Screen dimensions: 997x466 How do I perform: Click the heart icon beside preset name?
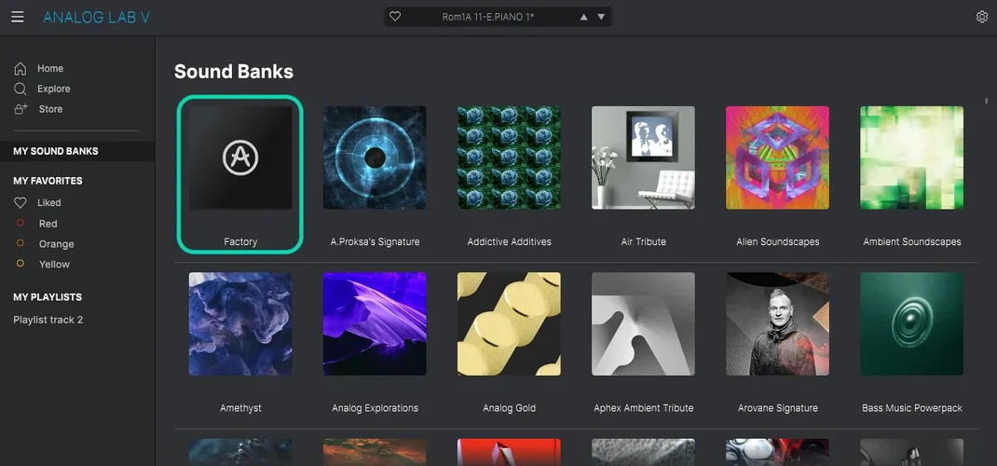click(395, 17)
